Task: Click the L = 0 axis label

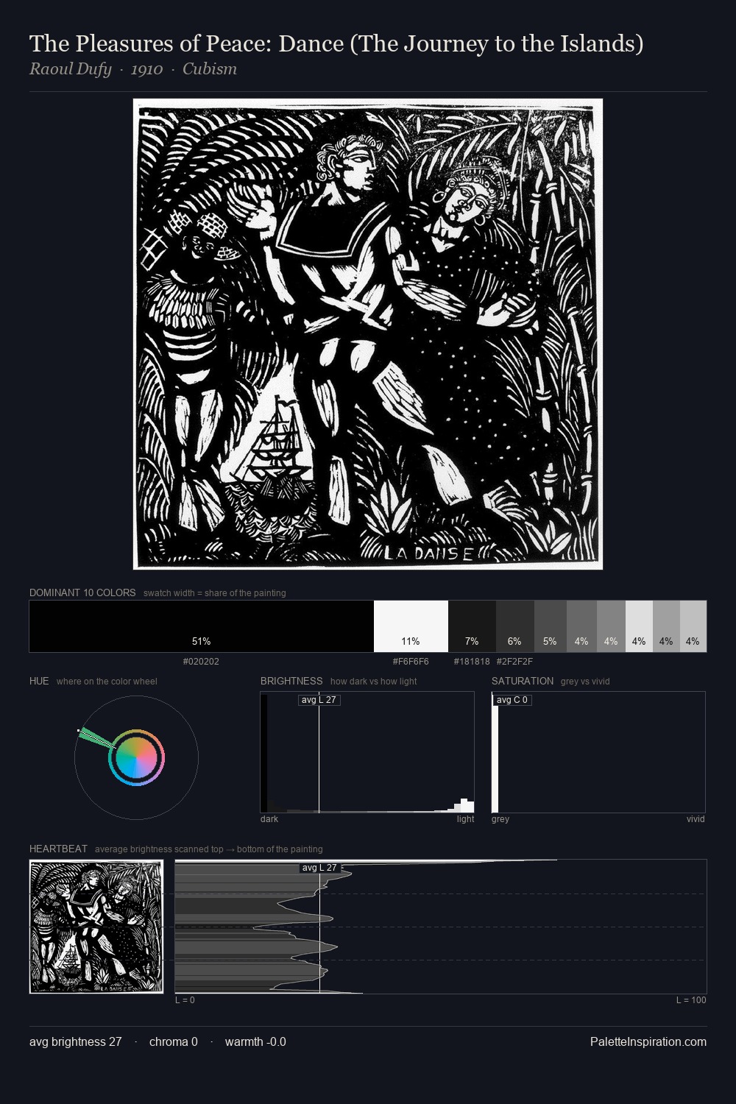Action: tap(185, 1000)
